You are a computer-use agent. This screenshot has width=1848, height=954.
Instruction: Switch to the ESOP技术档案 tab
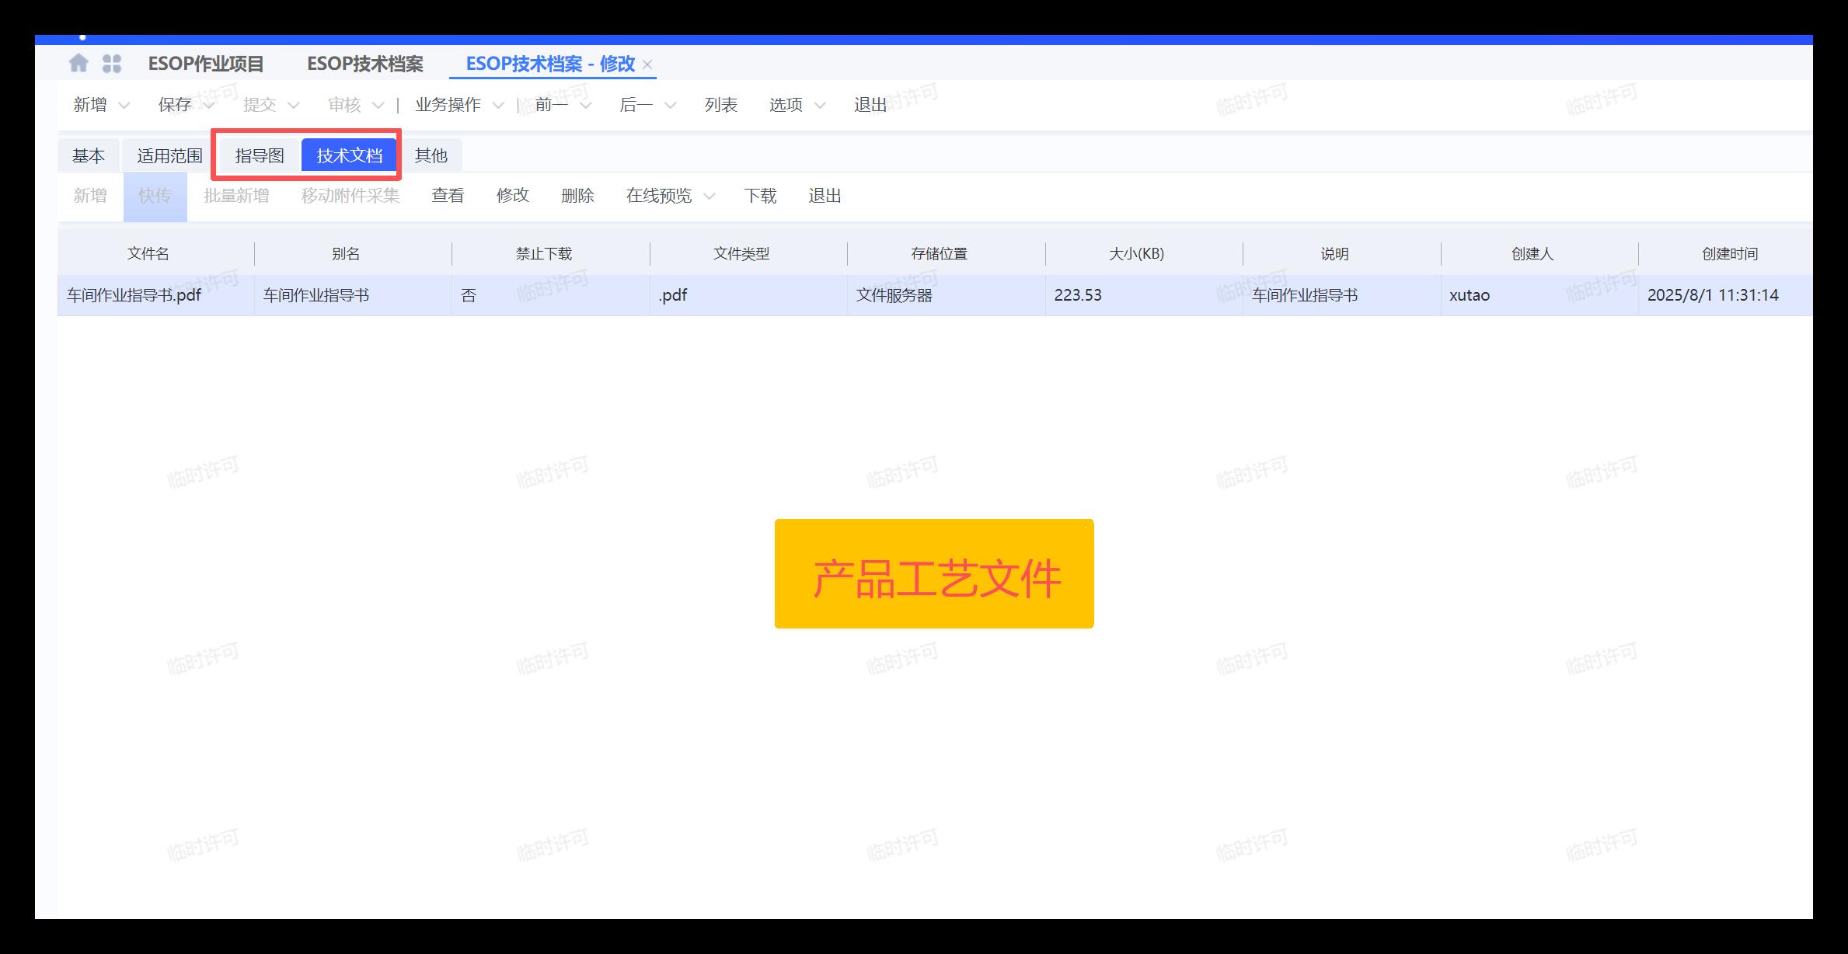click(x=364, y=64)
